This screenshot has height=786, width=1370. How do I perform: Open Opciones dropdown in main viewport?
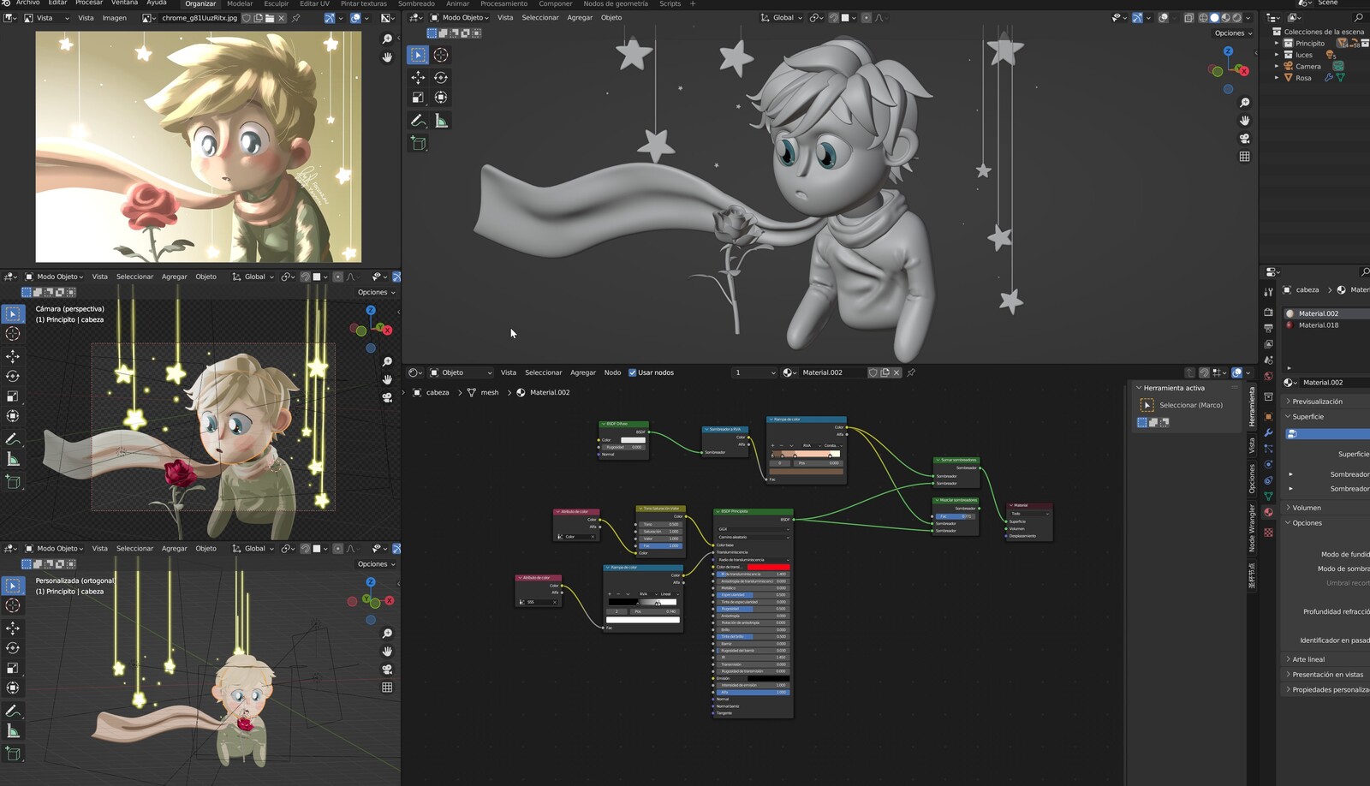1233,33
